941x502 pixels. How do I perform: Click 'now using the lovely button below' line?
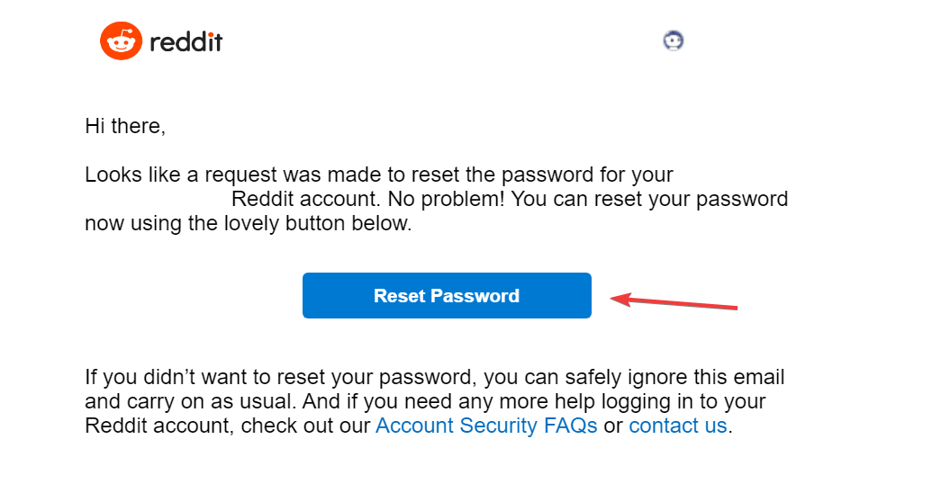point(248,223)
